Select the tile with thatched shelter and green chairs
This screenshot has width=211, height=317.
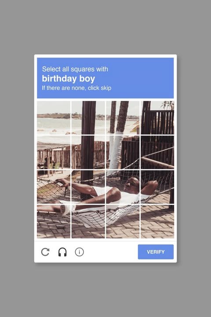[x=54, y=152]
